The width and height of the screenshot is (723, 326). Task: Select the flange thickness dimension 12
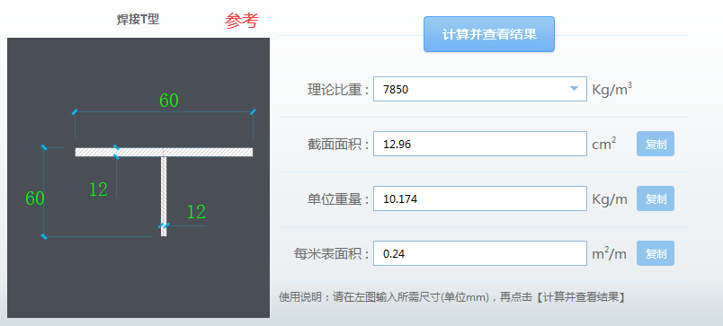pyautogui.click(x=98, y=189)
